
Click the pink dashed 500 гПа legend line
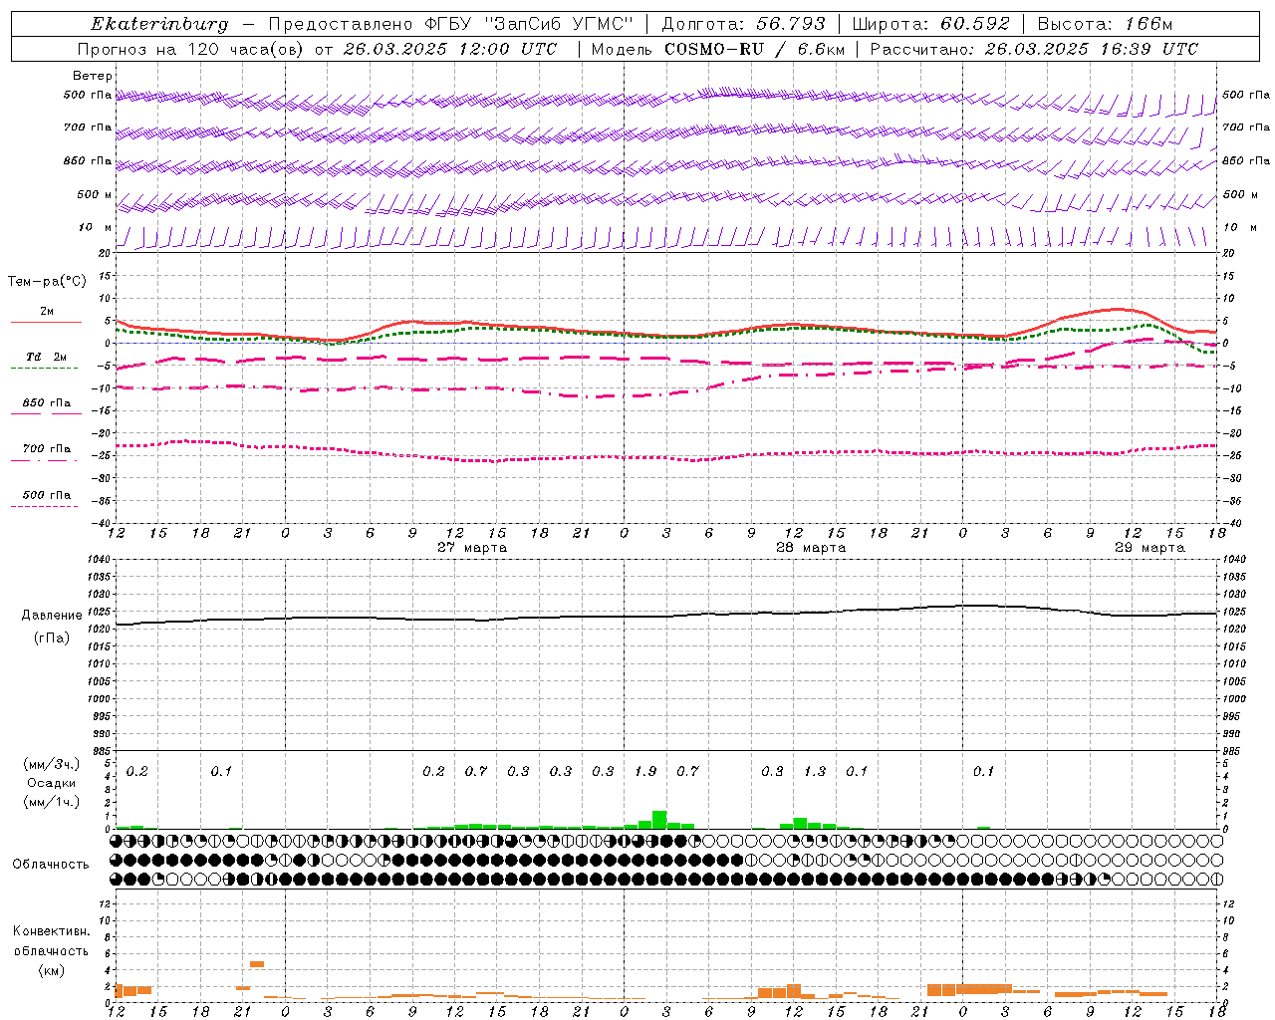pos(45,506)
